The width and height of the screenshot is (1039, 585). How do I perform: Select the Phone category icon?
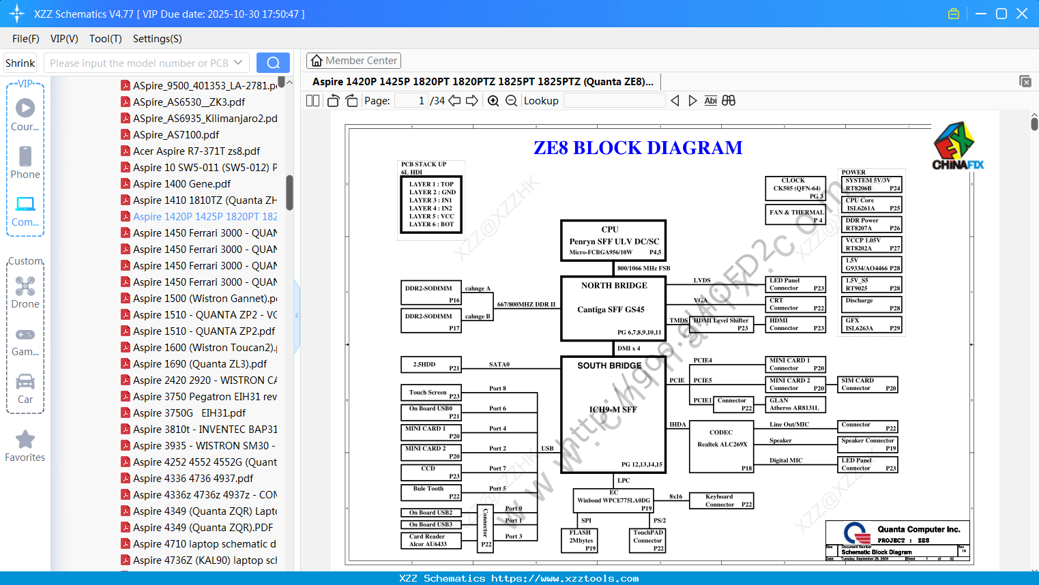25,162
